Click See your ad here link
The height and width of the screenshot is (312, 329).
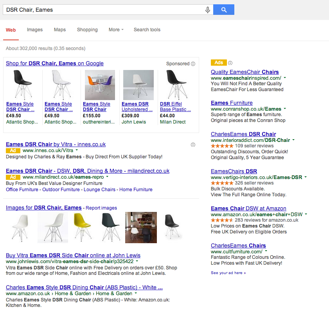(x=228, y=273)
